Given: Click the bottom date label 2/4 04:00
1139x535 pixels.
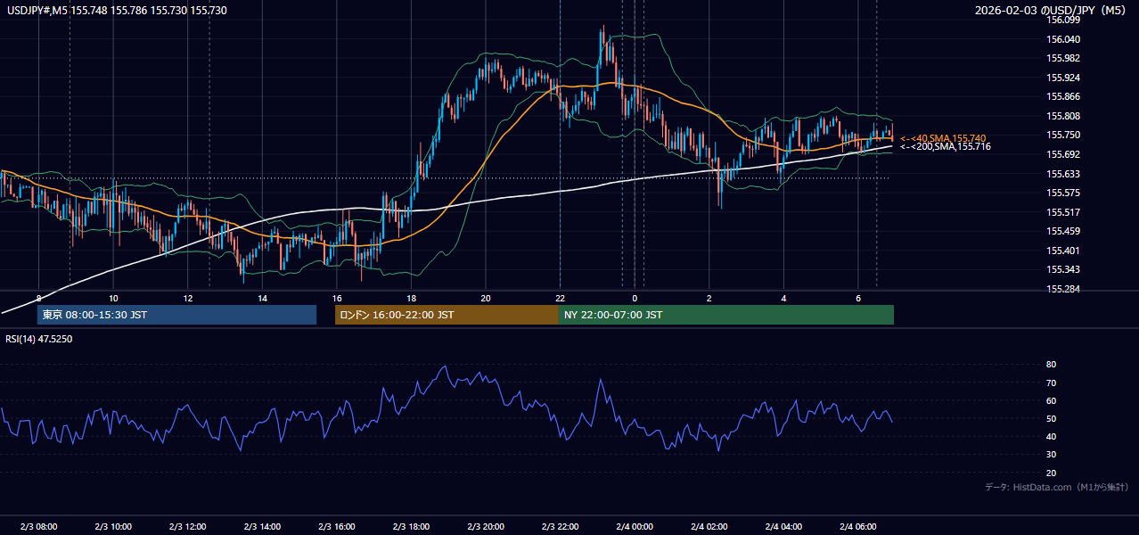Looking at the screenshot, I should [783, 526].
